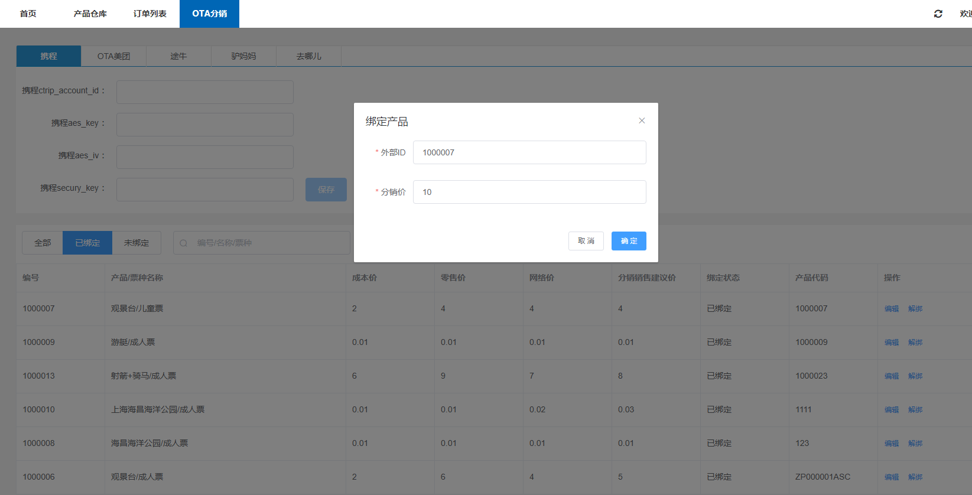Open the 首页 menu item
Image resolution: width=972 pixels, height=495 pixels.
pyautogui.click(x=28, y=14)
